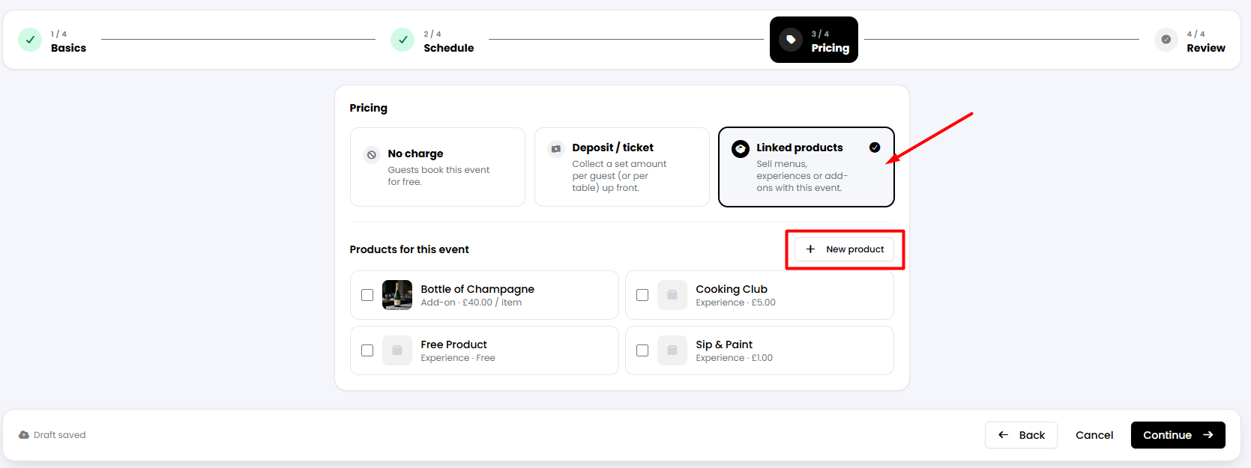The width and height of the screenshot is (1251, 468).
Task: Open the Review step tab
Action: tap(1190, 40)
